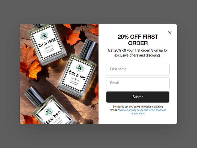Screen dimensions: 197x148
Task: Click the green SS logo on the Dayzee Fresh label
Action: click(x=44, y=35)
